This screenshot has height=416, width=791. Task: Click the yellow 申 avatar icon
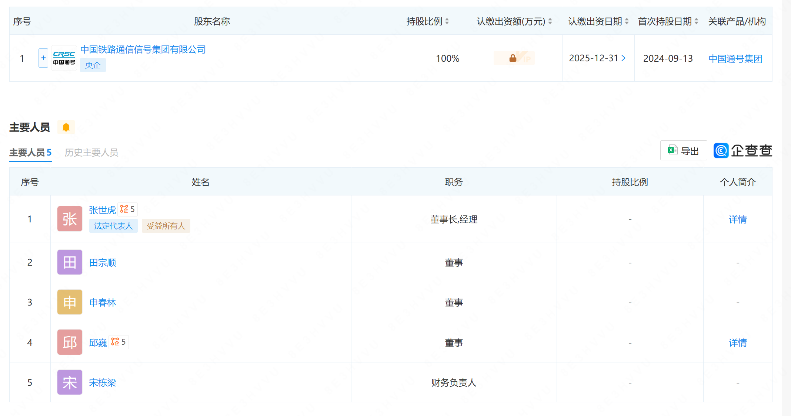click(70, 302)
